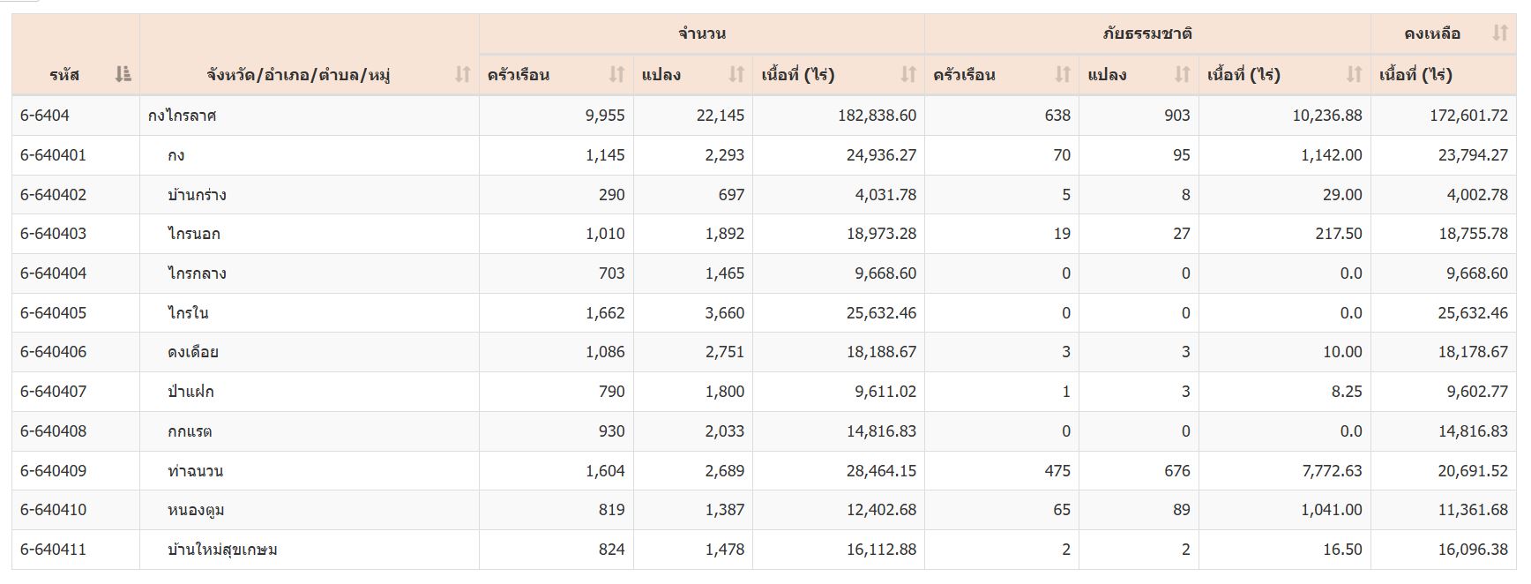Sort เนื้อที่ (ไร่) under จำนวน via arrow icon
This screenshot has height=584, width=1531.
point(908,75)
